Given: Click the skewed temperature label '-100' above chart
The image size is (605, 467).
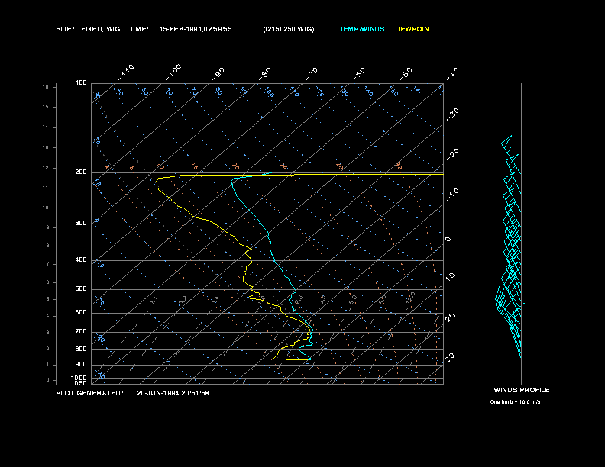Looking at the screenshot, I should (x=173, y=72).
